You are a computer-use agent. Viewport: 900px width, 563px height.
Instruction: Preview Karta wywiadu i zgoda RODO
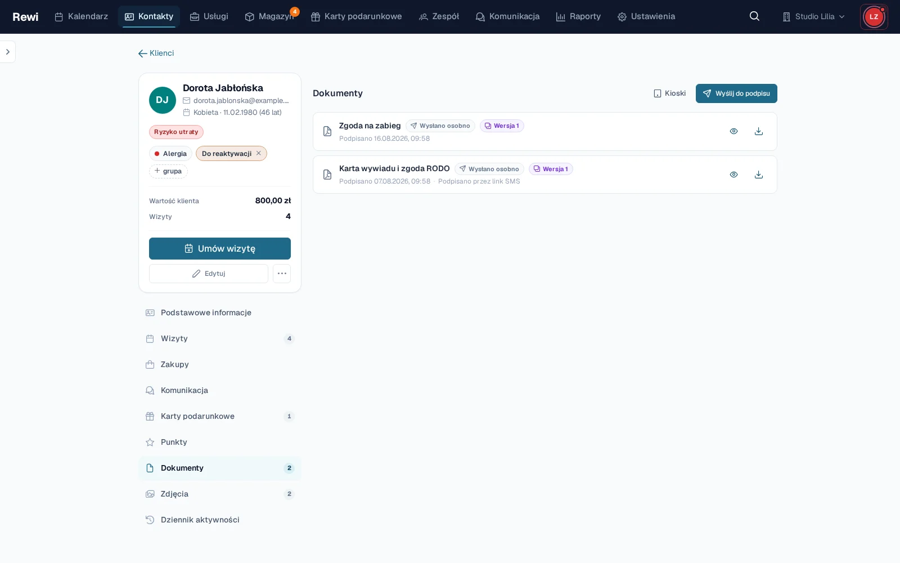[733, 175]
